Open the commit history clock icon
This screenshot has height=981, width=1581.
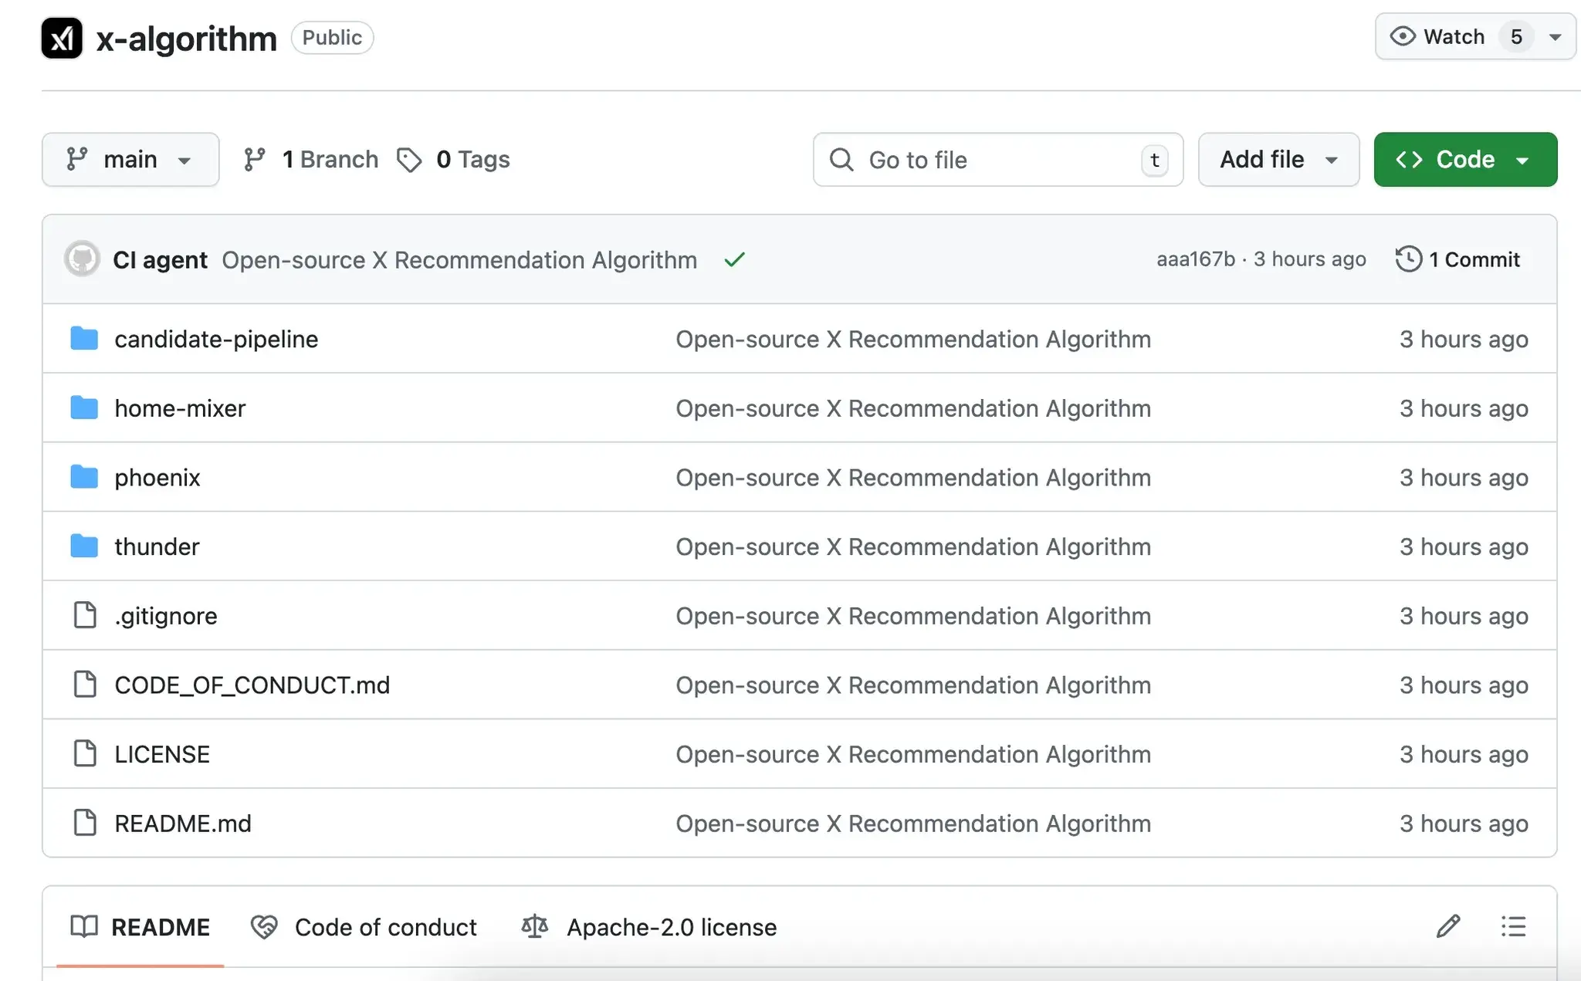coord(1408,259)
